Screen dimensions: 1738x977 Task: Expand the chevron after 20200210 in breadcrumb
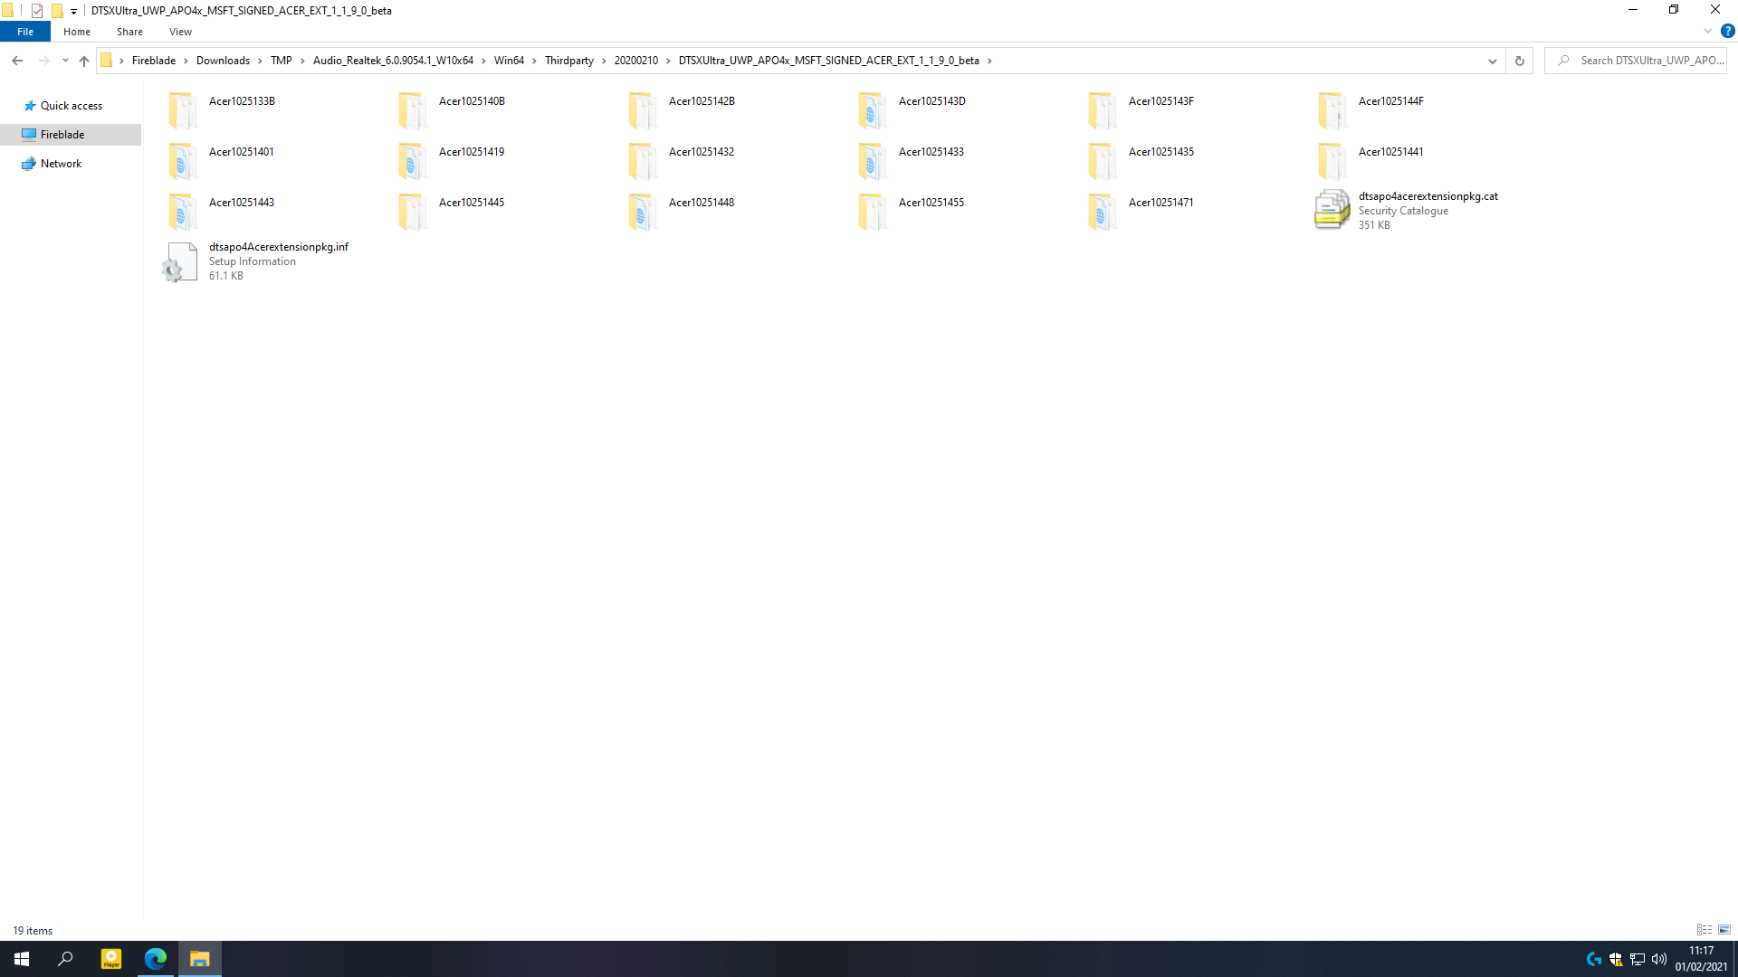click(669, 61)
